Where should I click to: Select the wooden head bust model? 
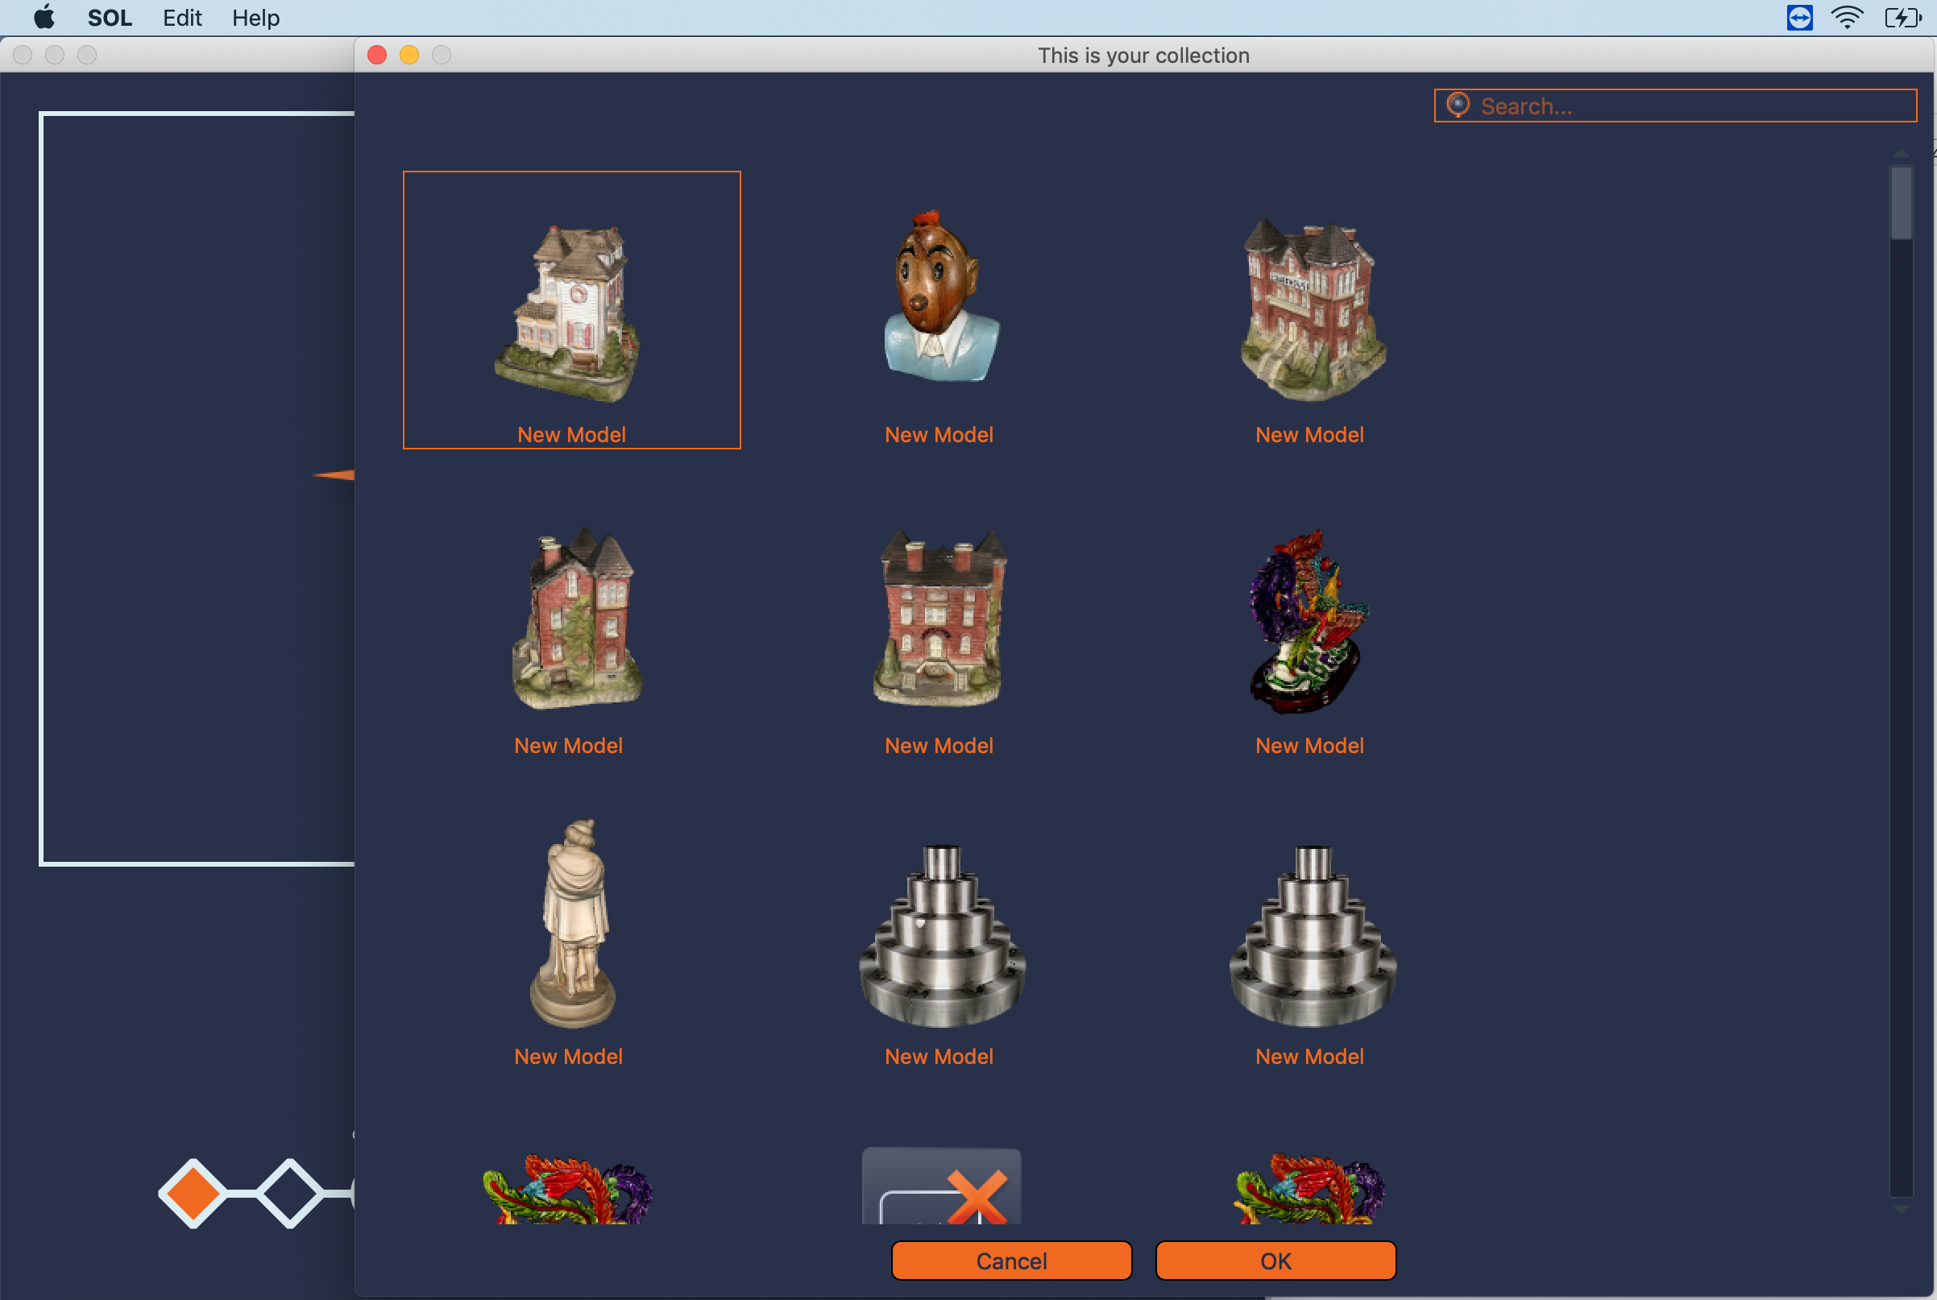941,296
